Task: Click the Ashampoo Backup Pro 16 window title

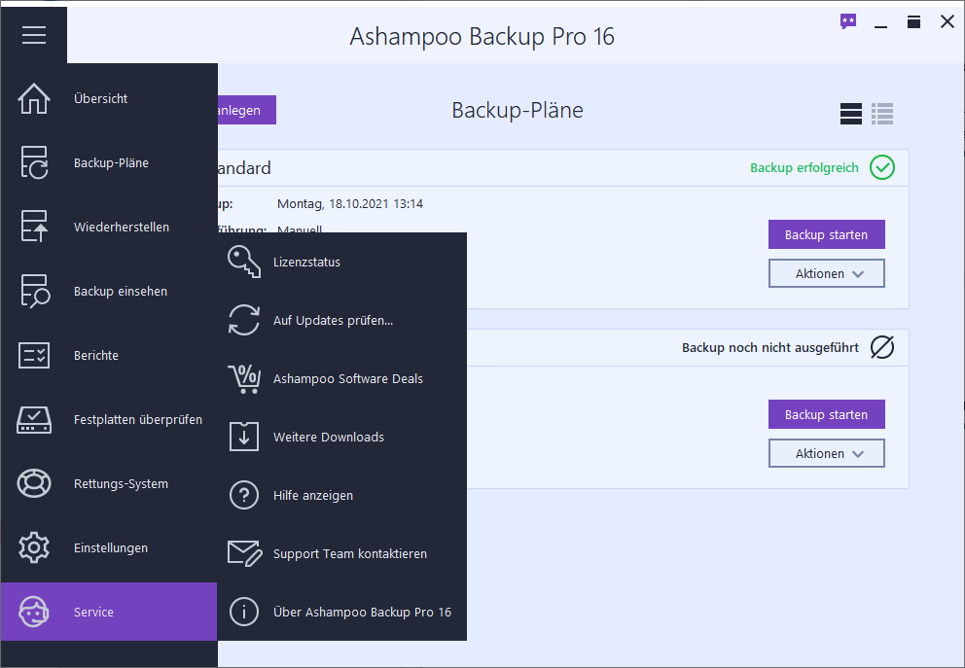Action: [x=482, y=36]
